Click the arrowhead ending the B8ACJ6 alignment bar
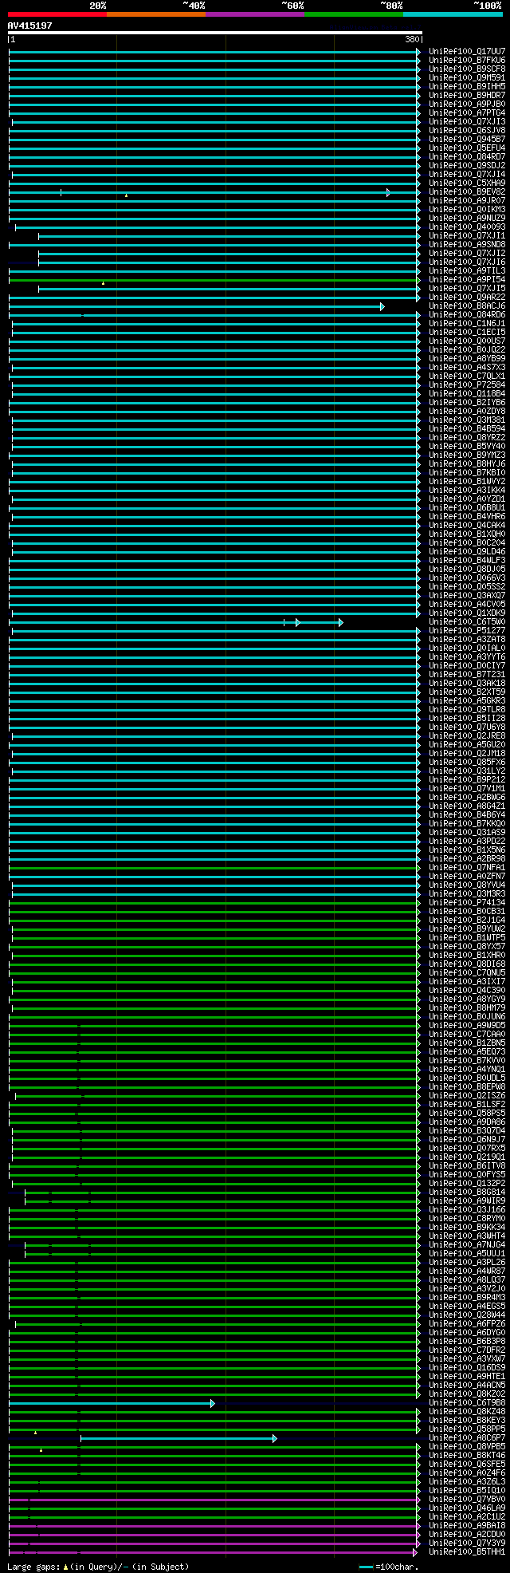Image resolution: width=510 pixels, height=1573 pixels. point(382,306)
